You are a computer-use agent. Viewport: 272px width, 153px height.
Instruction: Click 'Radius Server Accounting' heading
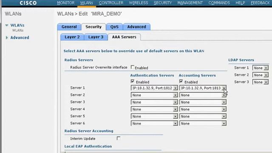(x=89, y=131)
